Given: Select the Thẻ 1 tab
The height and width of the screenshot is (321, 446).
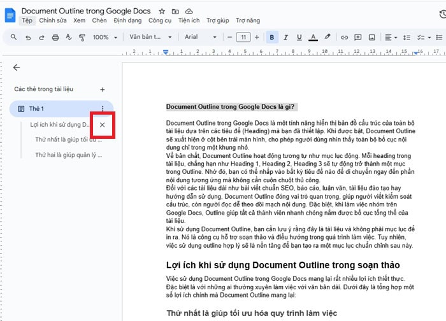Looking at the screenshot, I should tap(61, 109).
